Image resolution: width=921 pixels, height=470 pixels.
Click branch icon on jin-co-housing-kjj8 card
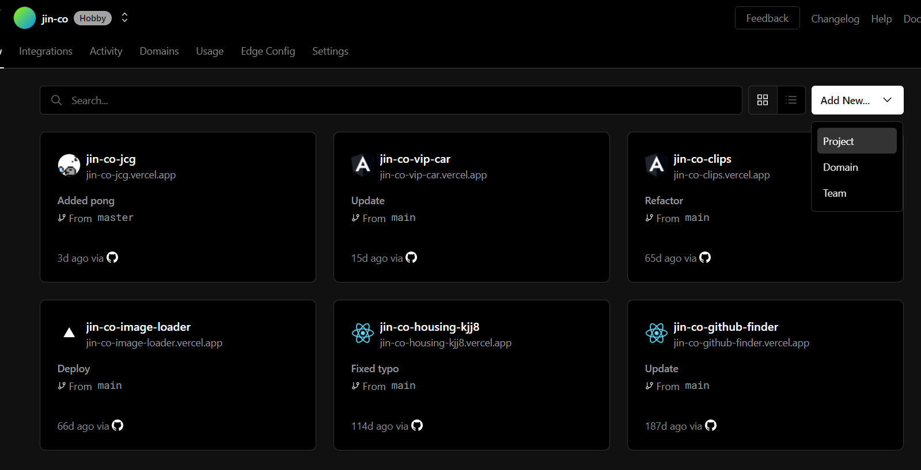(355, 386)
